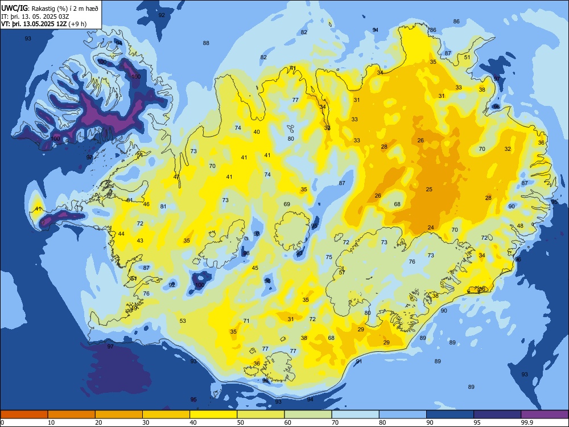Image resolution: width=569 pixels, height=427 pixels.
Task: Select the purple legend swatch above 99.9
Action: coord(545,414)
